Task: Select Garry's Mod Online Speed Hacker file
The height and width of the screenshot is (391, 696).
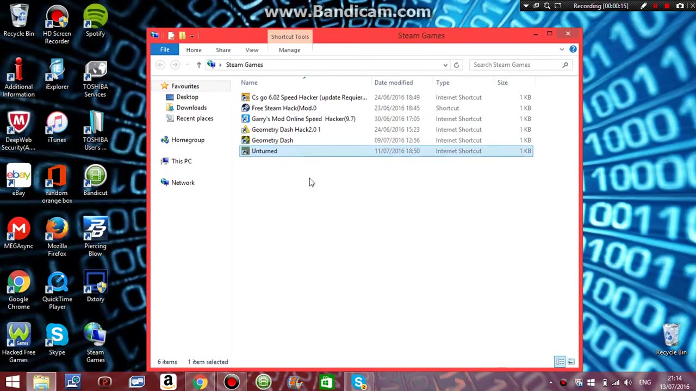Action: point(386,118)
